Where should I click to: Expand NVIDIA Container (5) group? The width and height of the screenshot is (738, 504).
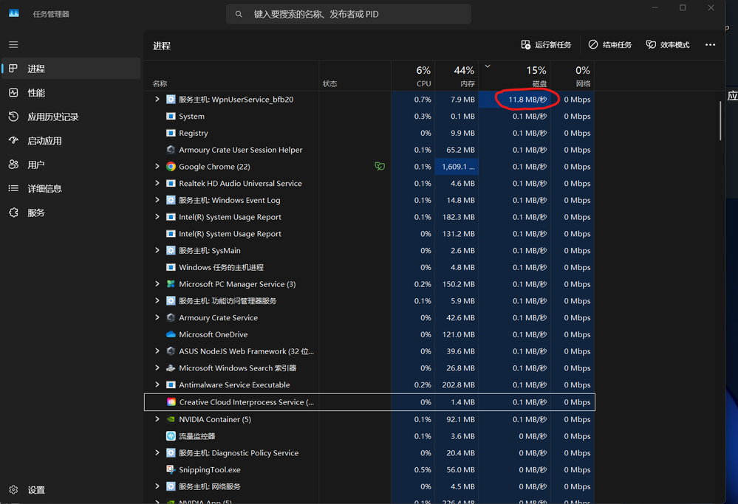tap(157, 419)
